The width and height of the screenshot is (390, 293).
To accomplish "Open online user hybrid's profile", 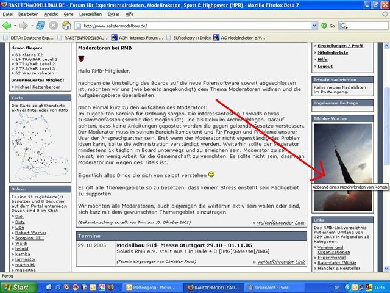I will pyautogui.click(x=22, y=248).
